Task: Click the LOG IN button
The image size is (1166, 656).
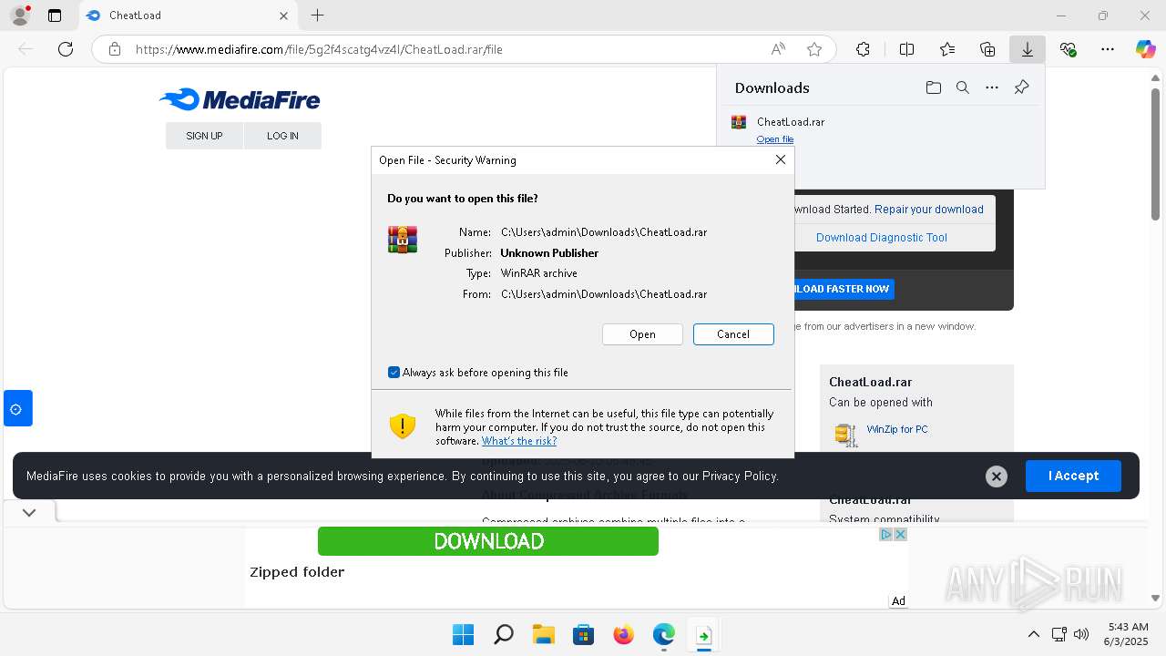Action: pyautogui.click(x=282, y=136)
